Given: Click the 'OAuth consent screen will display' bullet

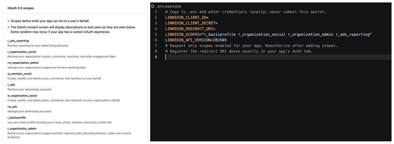Looking at the screenshot, I should [x=73, y=29].
